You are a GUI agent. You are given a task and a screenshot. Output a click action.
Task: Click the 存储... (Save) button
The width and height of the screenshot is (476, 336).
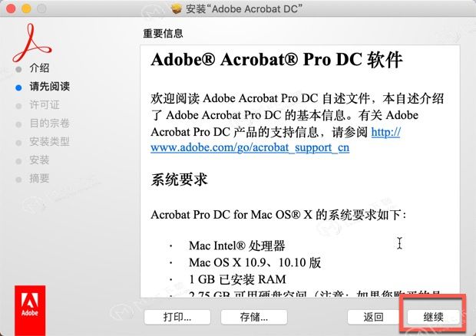tap(254, 317)
